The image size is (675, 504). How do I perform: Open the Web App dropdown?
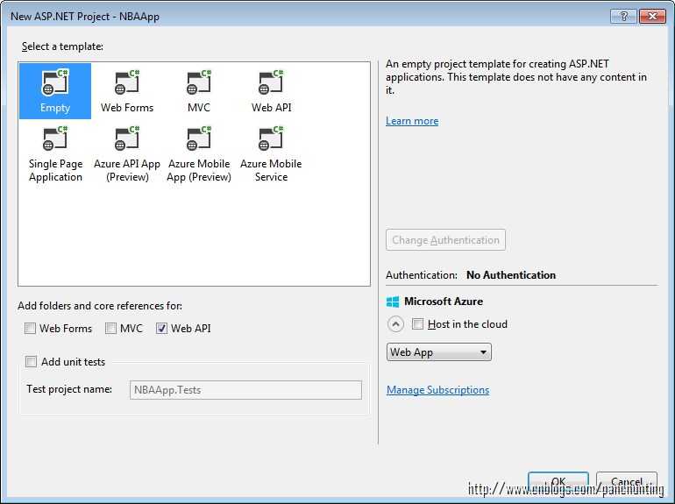point(438,352)
